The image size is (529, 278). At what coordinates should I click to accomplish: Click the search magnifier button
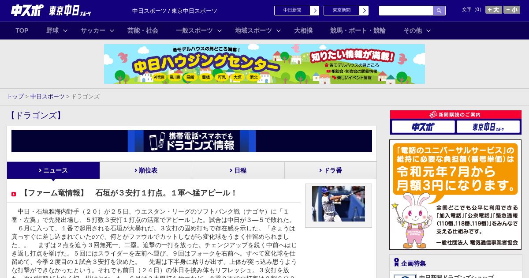439,11
